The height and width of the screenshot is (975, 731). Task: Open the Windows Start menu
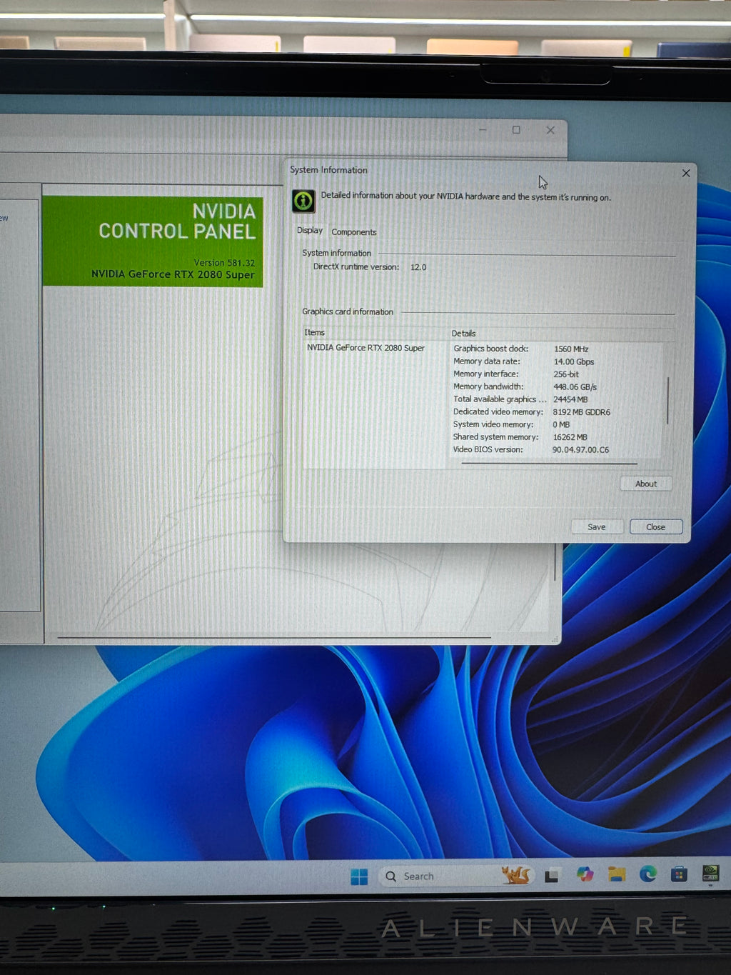(360, 876)
